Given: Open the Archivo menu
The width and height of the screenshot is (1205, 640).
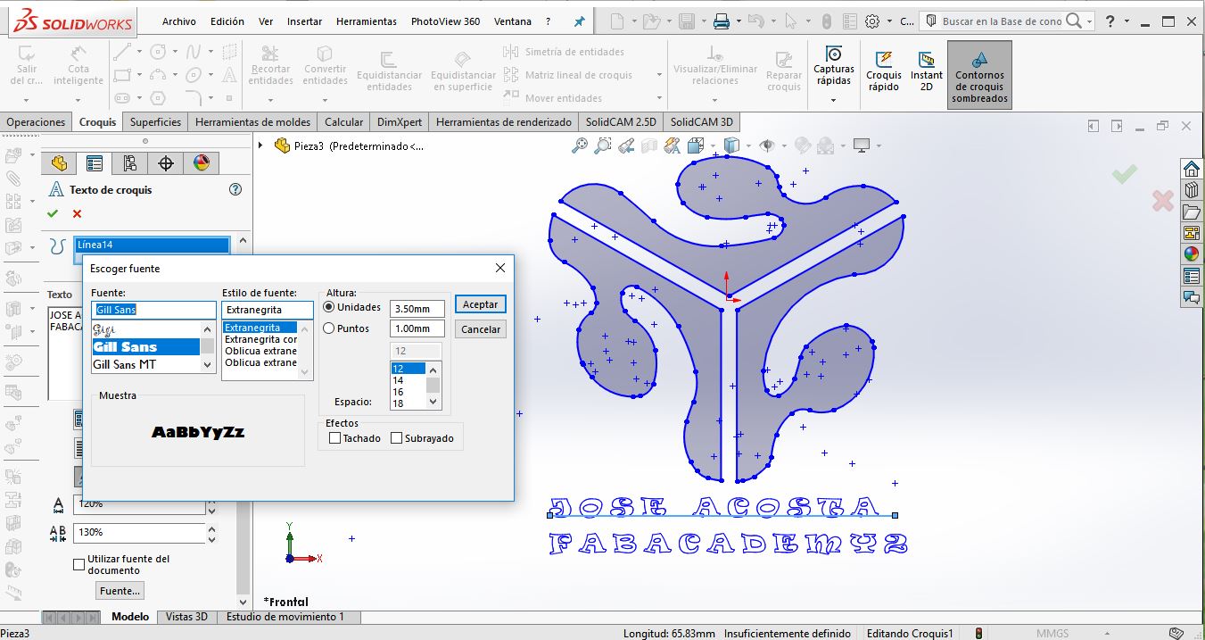Looking at the screenshot, I should (178, 21).
